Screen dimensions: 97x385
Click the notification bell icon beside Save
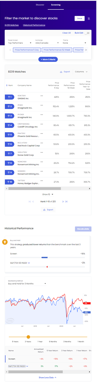click(89, 18)
